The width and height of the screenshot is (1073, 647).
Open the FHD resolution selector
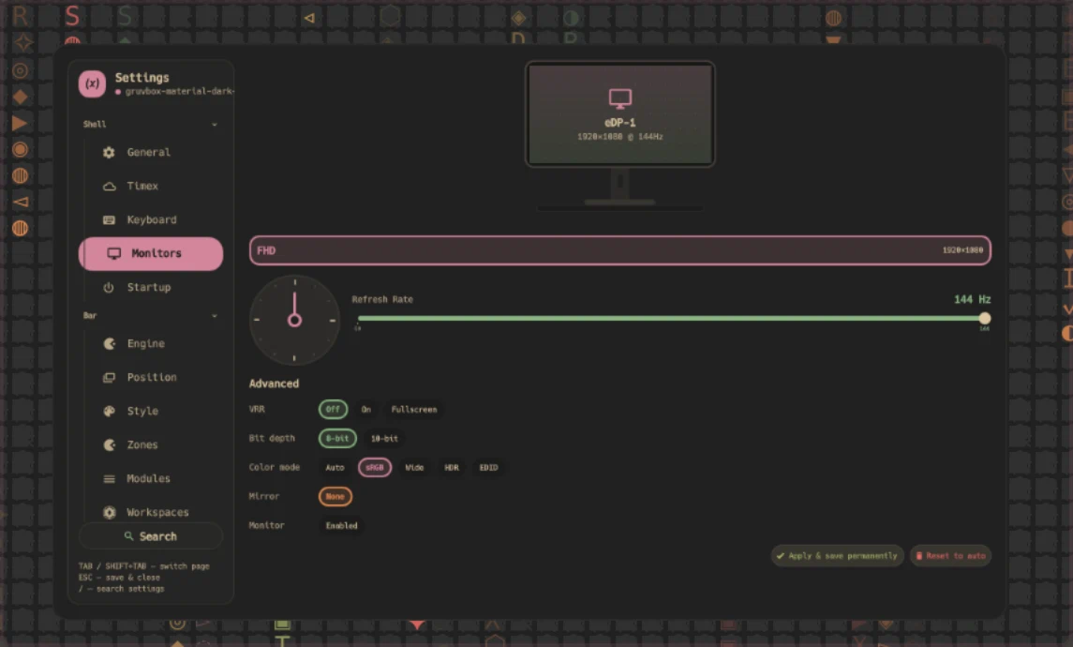click(x=620, y=250)
